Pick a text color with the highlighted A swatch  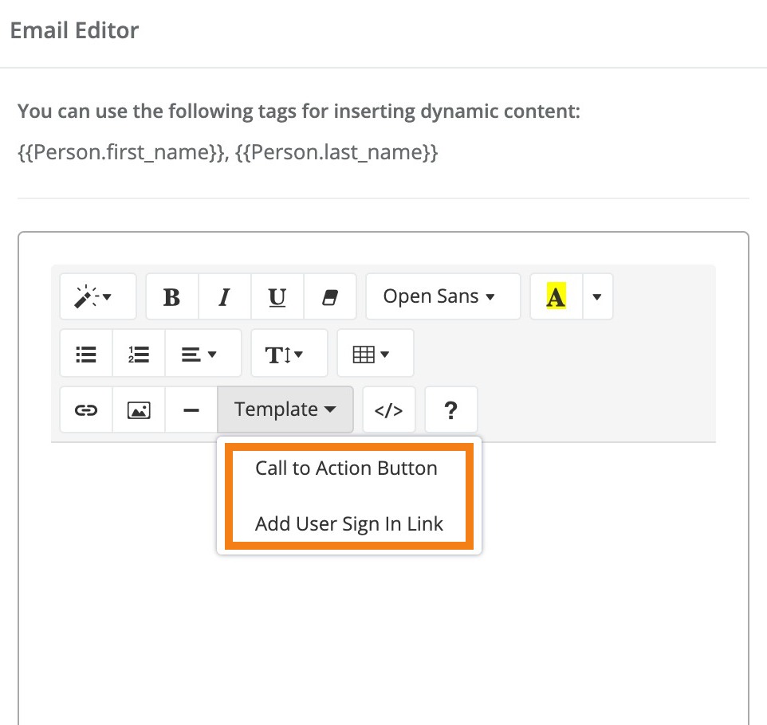click(556, 296)
